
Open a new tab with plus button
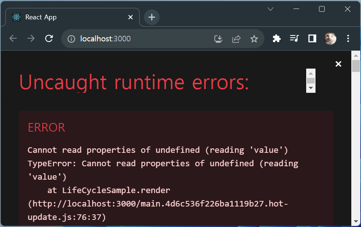(151, 17)
